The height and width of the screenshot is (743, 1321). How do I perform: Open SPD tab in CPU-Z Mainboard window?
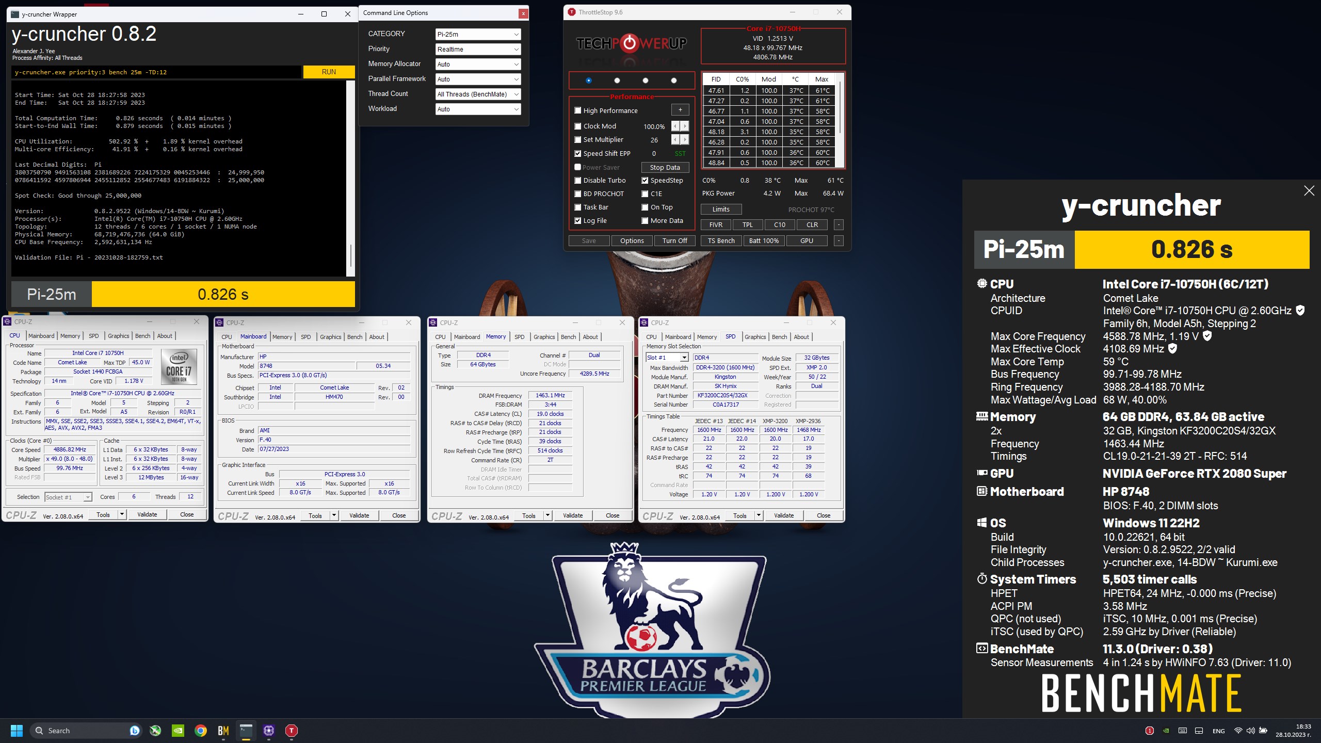pos(306,337)
